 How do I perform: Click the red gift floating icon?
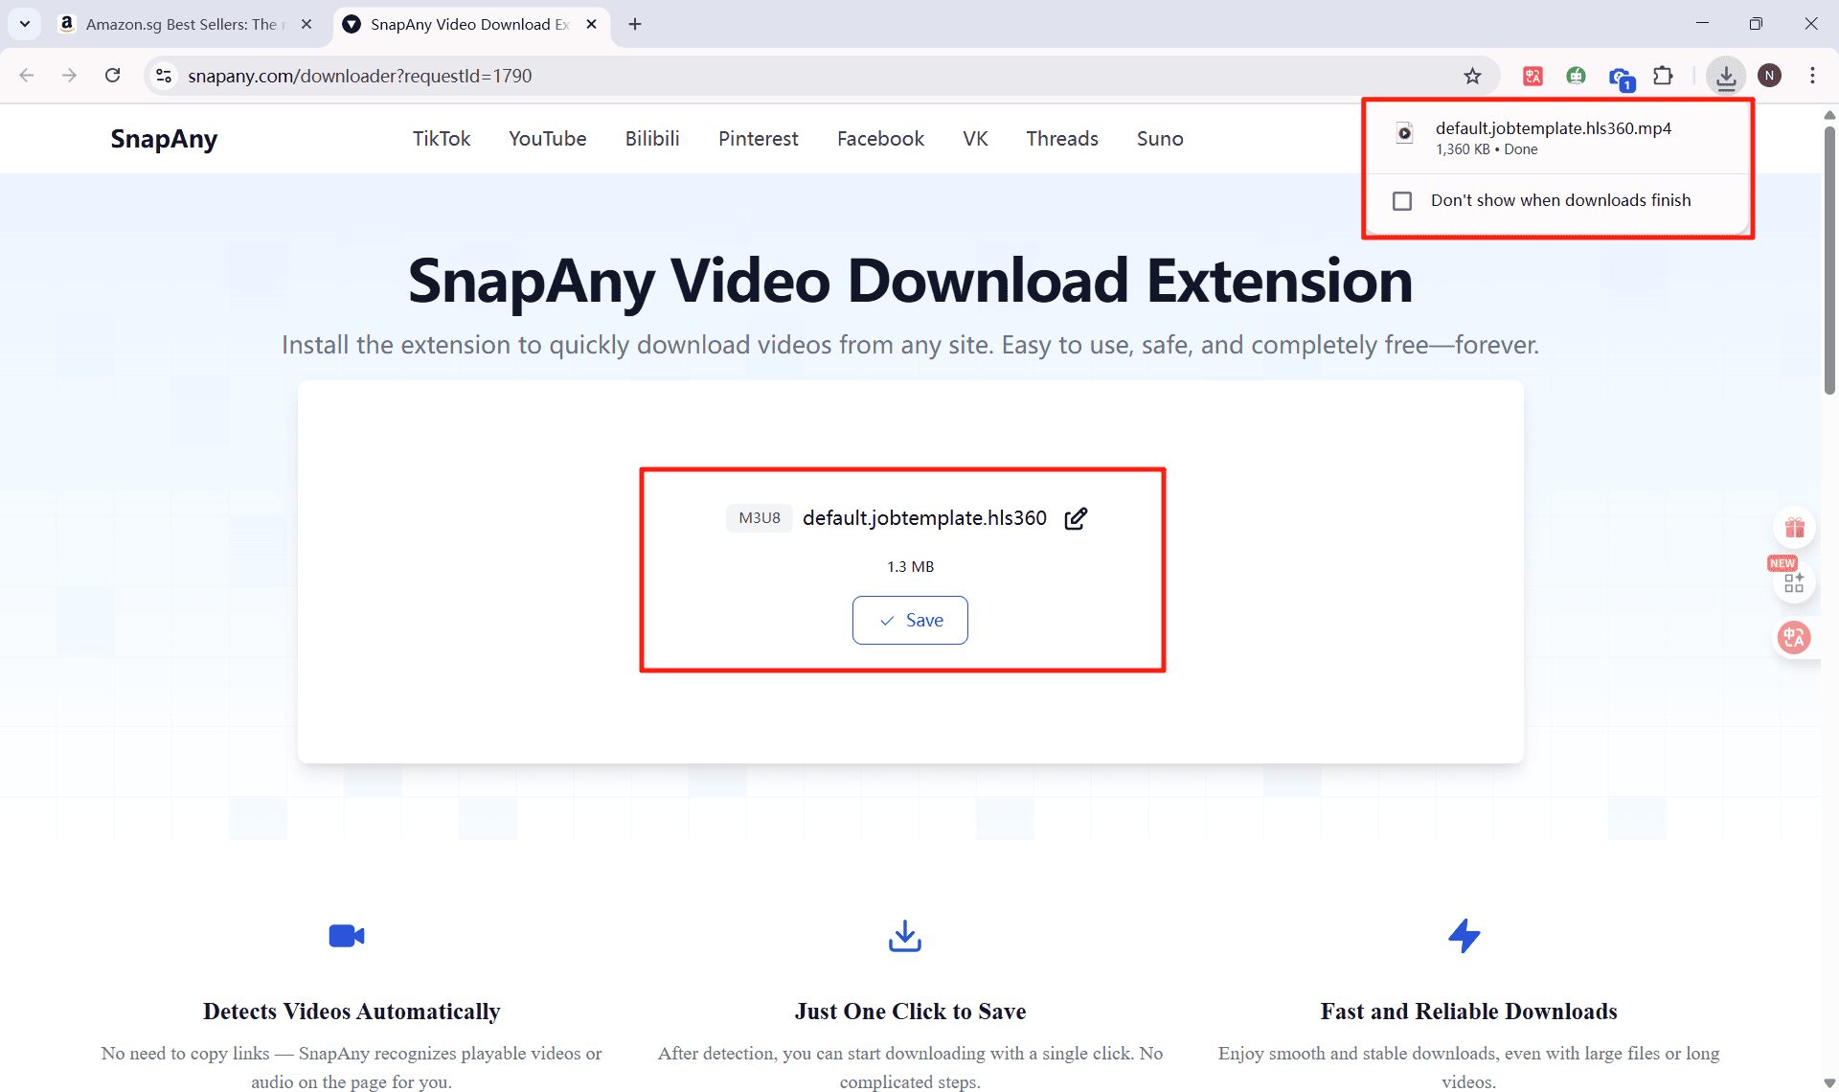pyautogui.click(x=1794, y=528)
